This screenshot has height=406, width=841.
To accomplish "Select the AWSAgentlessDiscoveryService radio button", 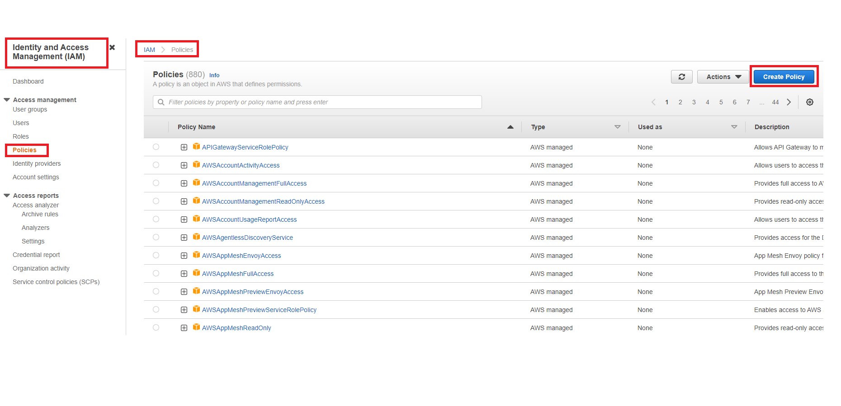I will click(156, 237).
